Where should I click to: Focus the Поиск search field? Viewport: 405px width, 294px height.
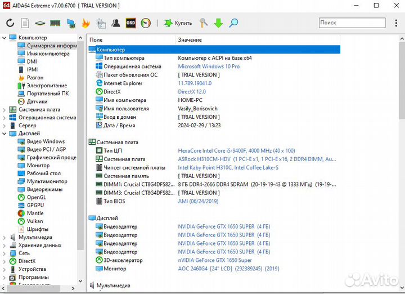pos(352,23)
